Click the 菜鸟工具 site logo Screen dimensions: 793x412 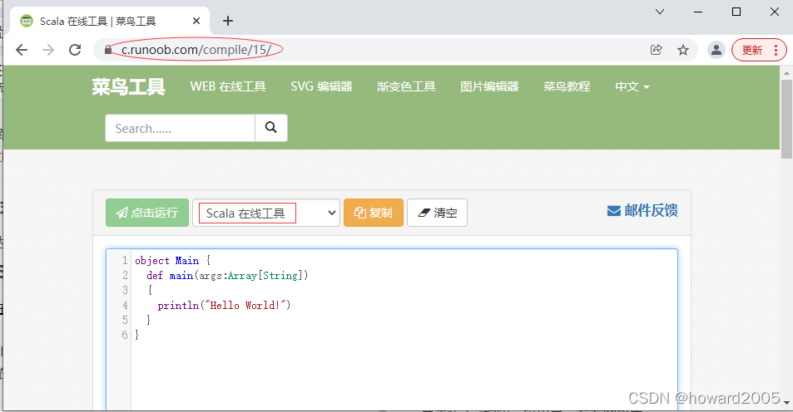[128, 87]
